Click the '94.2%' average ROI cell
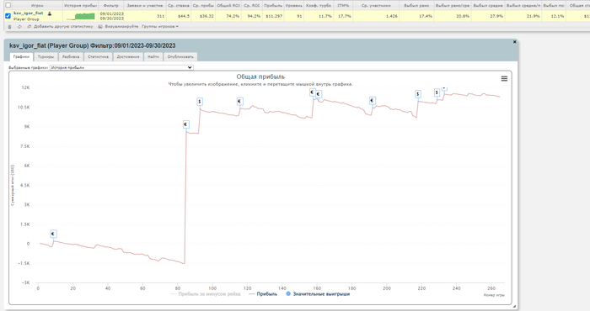Image resolution: width=590 pixels, height=311 pixels. [x=255, y=16]
